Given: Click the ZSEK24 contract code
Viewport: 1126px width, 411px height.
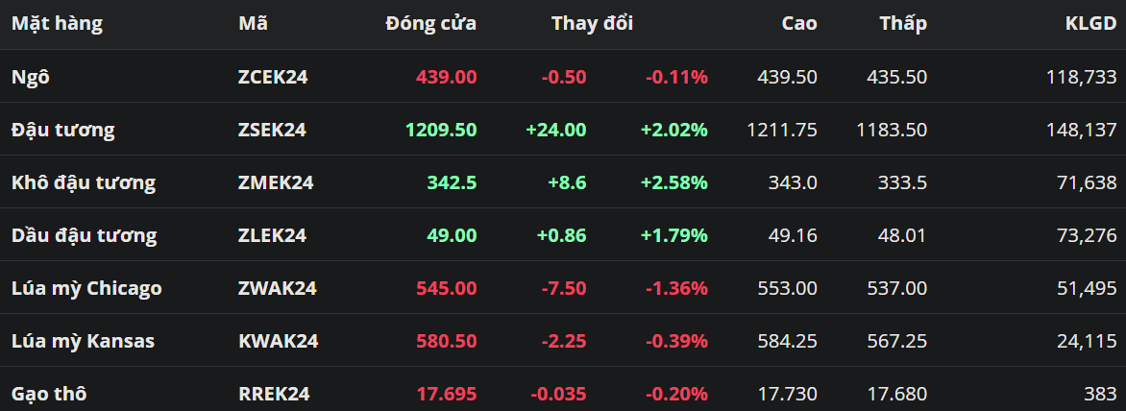Looking at the screenshot, I should 272,130.
